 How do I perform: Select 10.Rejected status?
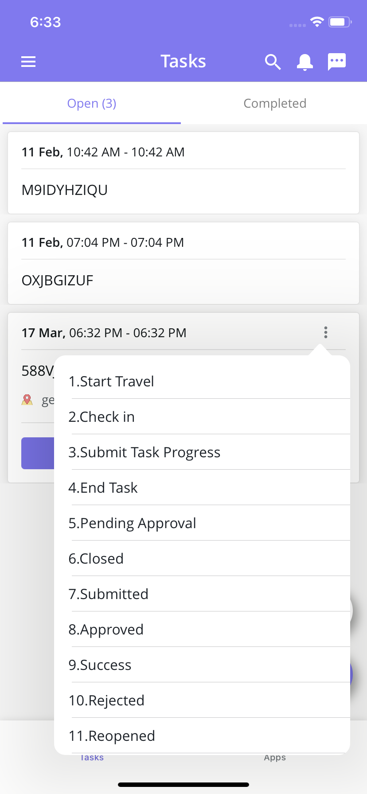click(x=202, y=700)
